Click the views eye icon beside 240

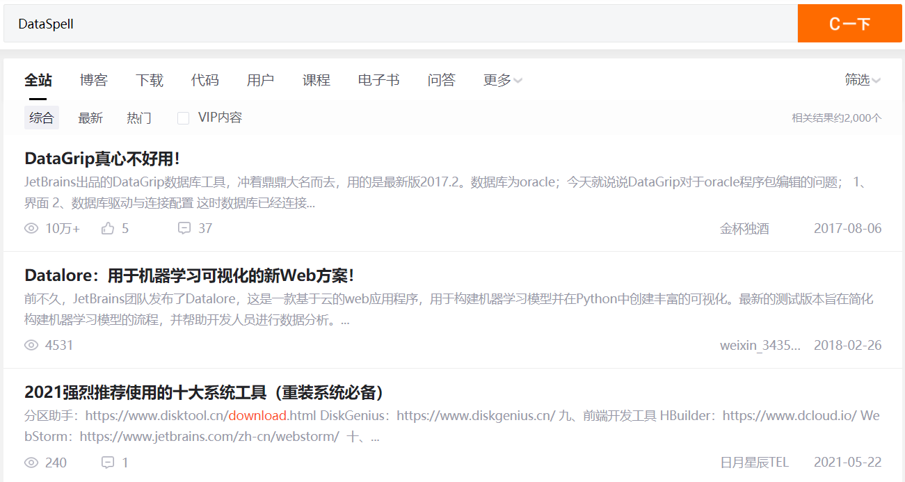pos(31,462)
